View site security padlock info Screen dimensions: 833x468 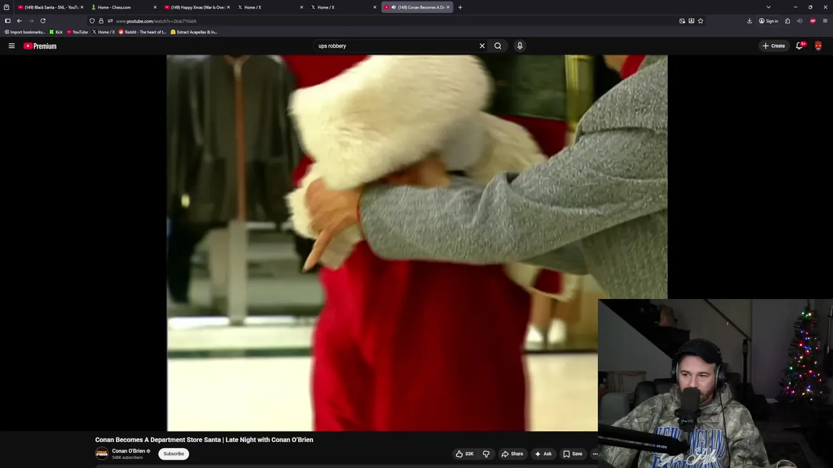101,21
